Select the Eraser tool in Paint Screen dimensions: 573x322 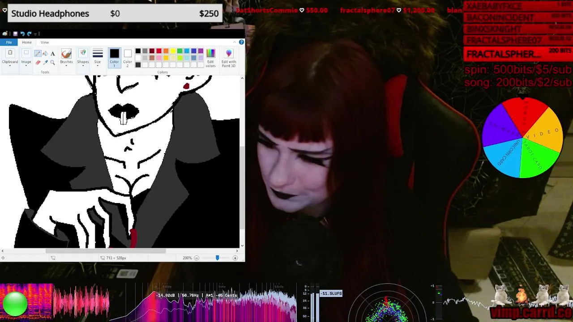(38, 63)
